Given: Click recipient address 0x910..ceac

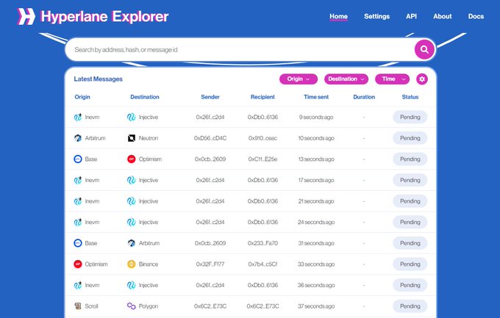Looking at the screenshot, I should pyautogui.click(x=262, y=138).
